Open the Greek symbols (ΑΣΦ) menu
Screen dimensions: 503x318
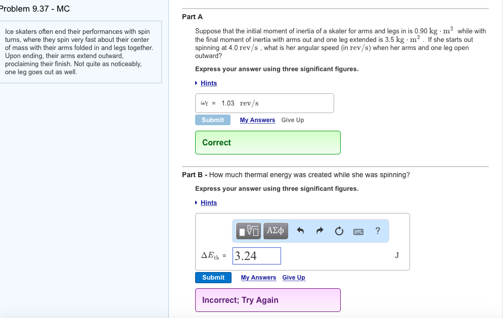pyautogui.click(x=275, y=231)
